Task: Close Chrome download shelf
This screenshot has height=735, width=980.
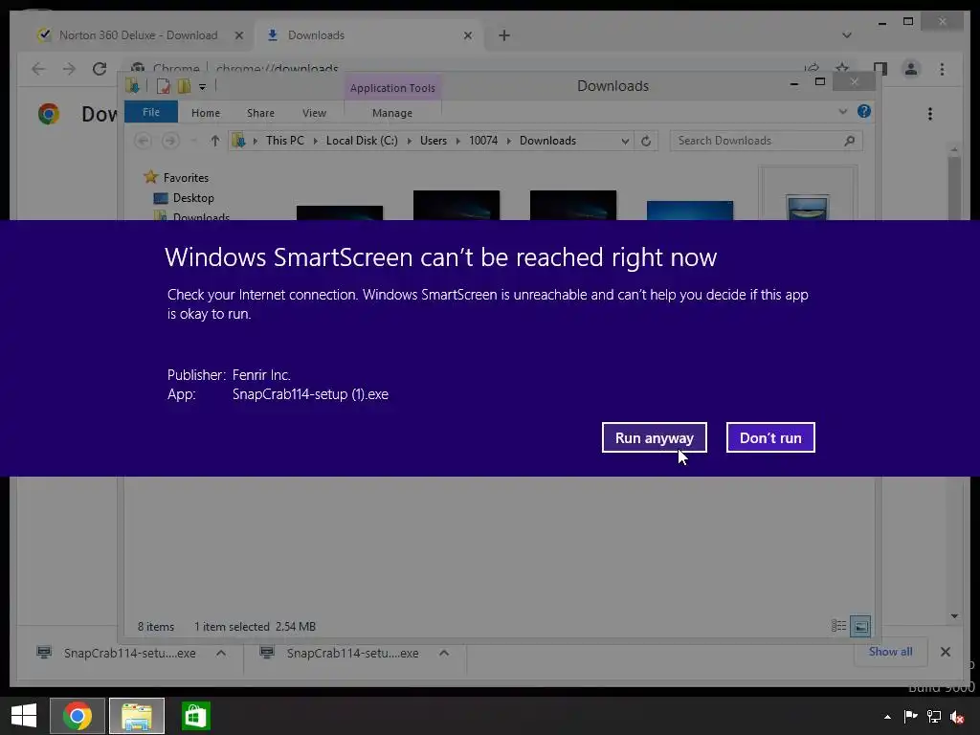Action: click(945, 652)
